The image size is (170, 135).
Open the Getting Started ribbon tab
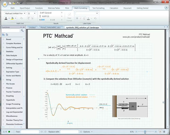tap(142, 8)
